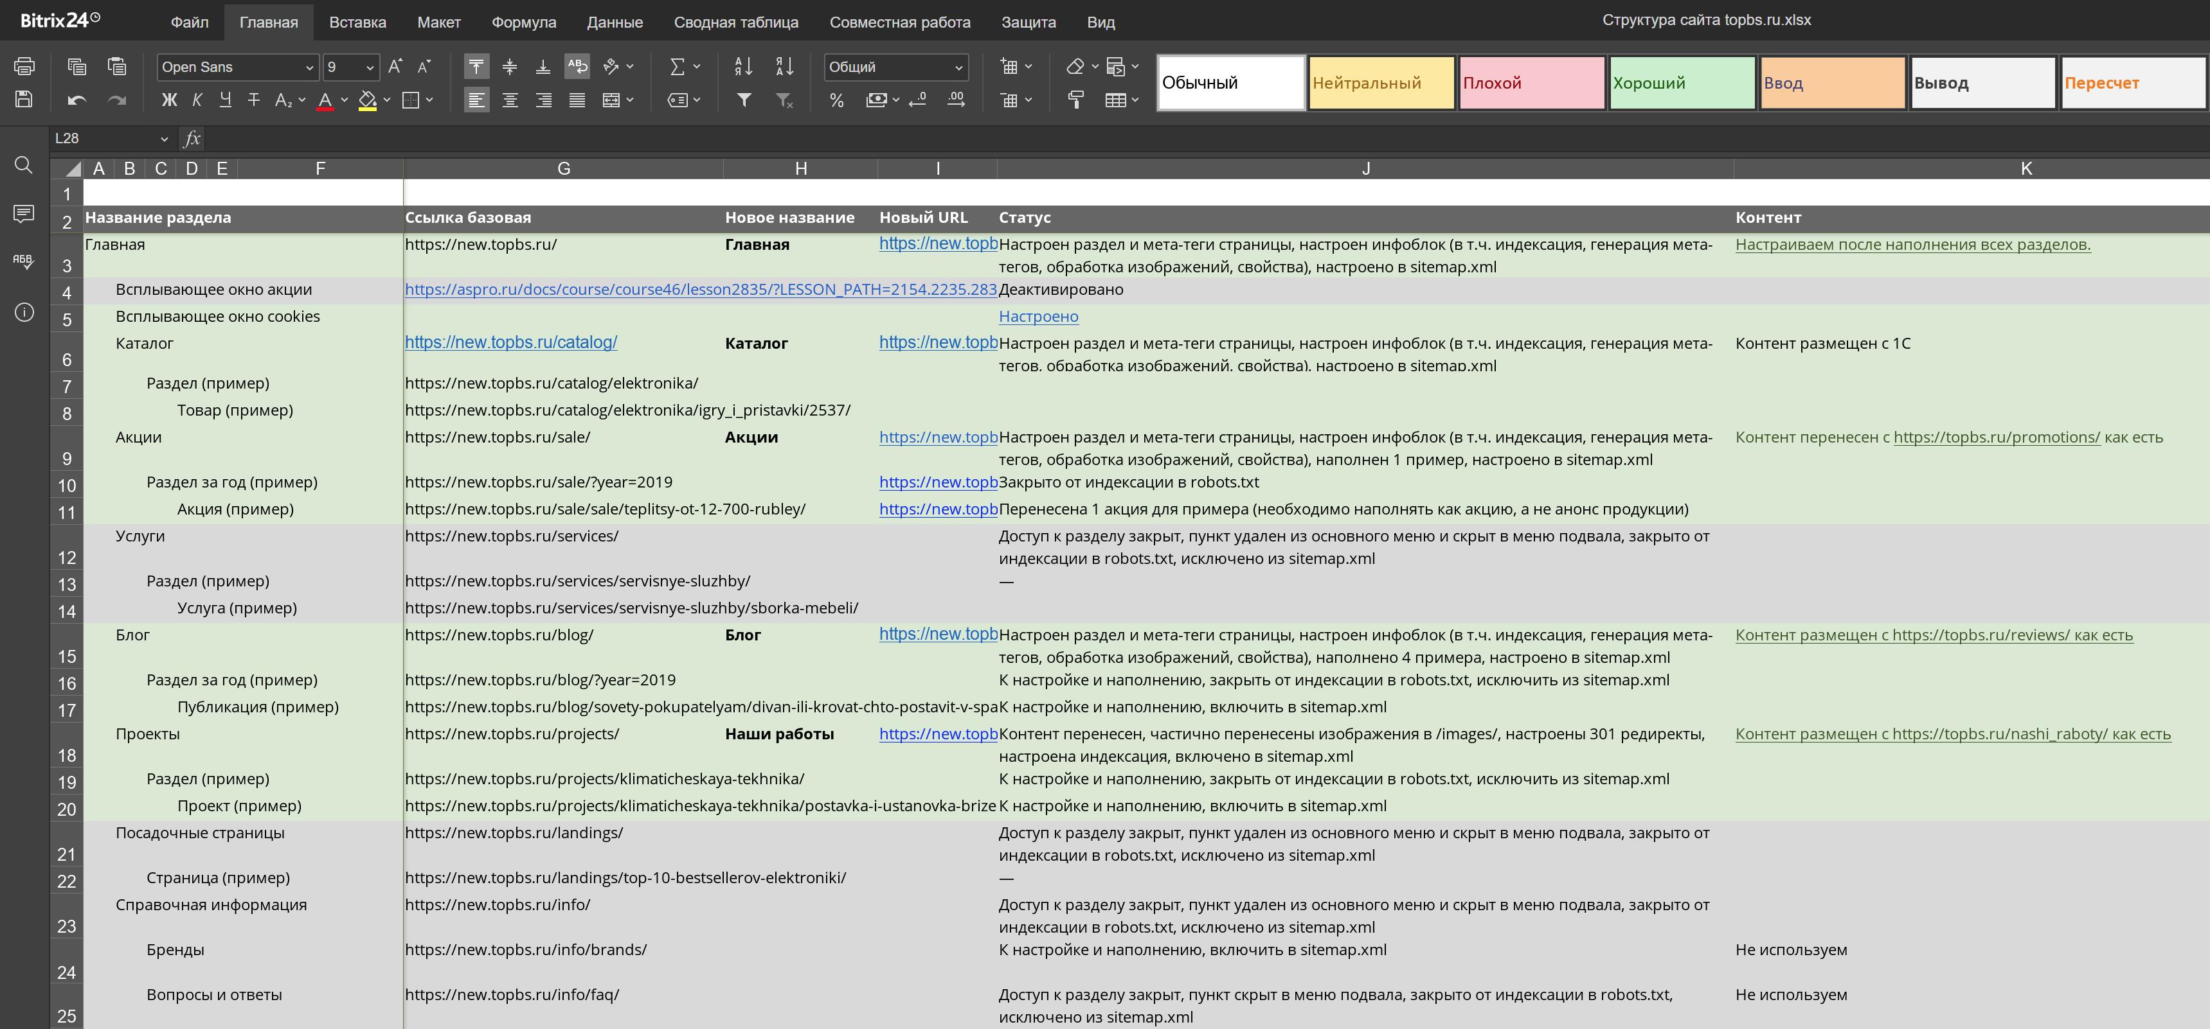Screen dimensions: 2210x1029
Task: Switch to the Формула tab
Action: tap(523, 22)
